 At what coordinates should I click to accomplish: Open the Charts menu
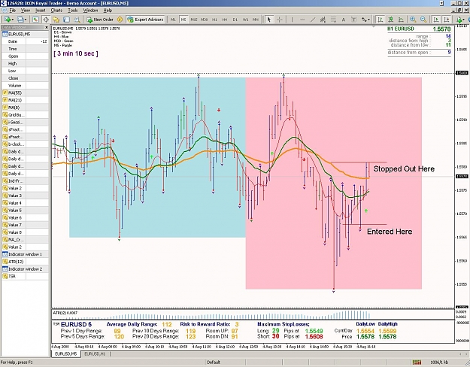(x=56, y=11)
